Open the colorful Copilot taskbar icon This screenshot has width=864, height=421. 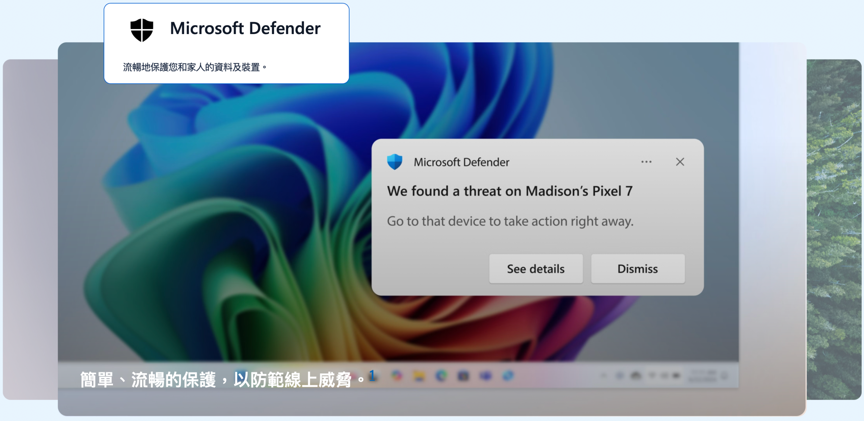397,375
